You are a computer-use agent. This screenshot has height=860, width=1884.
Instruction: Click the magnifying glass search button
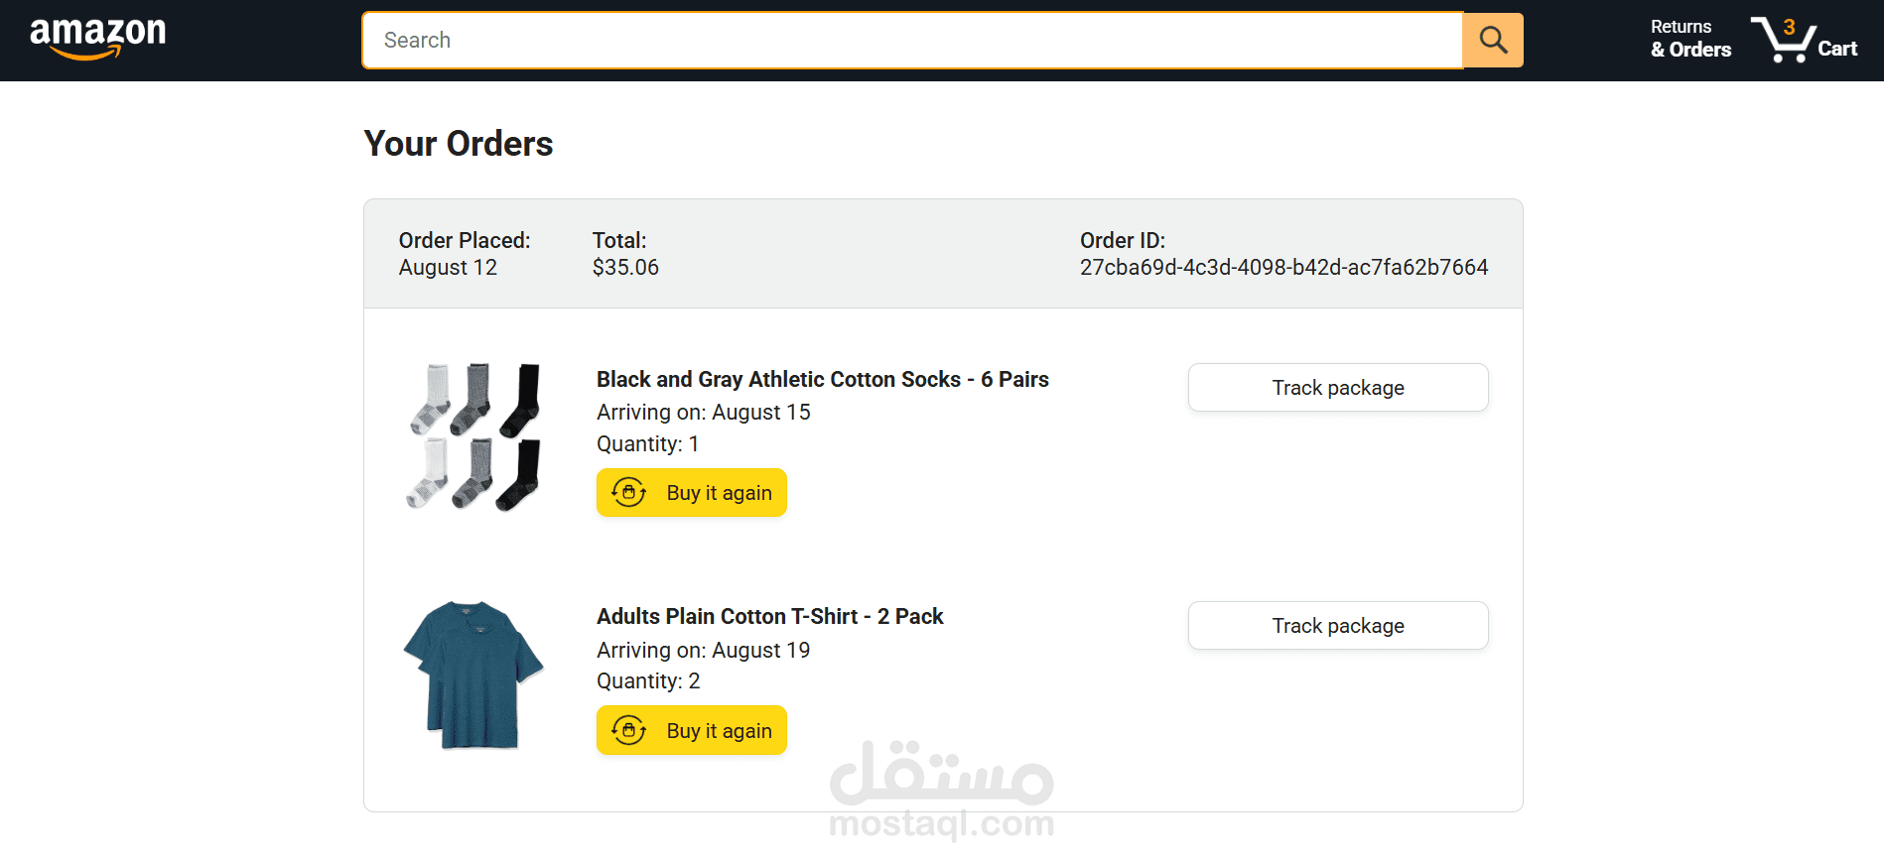coord(1493,40)
